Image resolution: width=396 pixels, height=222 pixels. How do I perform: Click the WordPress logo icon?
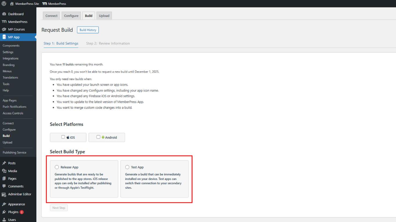tap(4, 4)
